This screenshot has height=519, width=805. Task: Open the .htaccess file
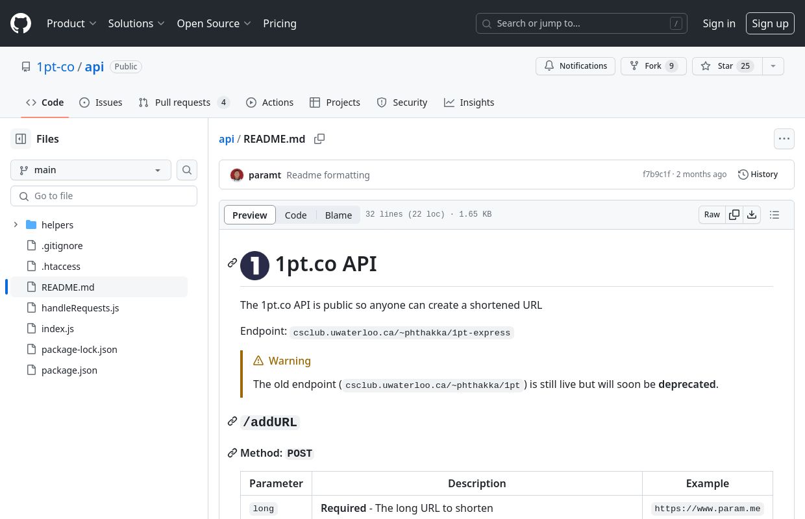pos(60,267)
